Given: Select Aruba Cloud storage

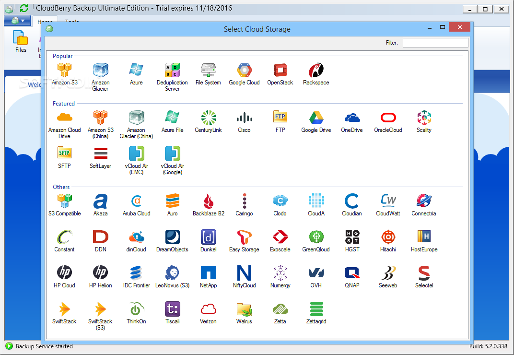Looking at the screenshot, I should point(136,205).
